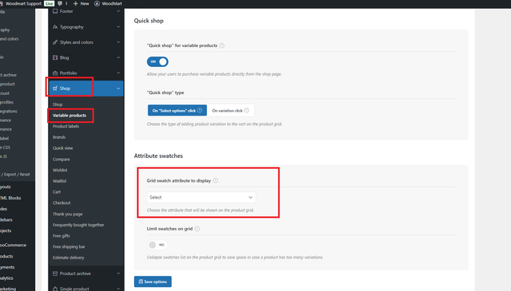Open Grid swatch attribute Select dropdown
The width and height of the screenshot is (511, 291).
(201, 197)
